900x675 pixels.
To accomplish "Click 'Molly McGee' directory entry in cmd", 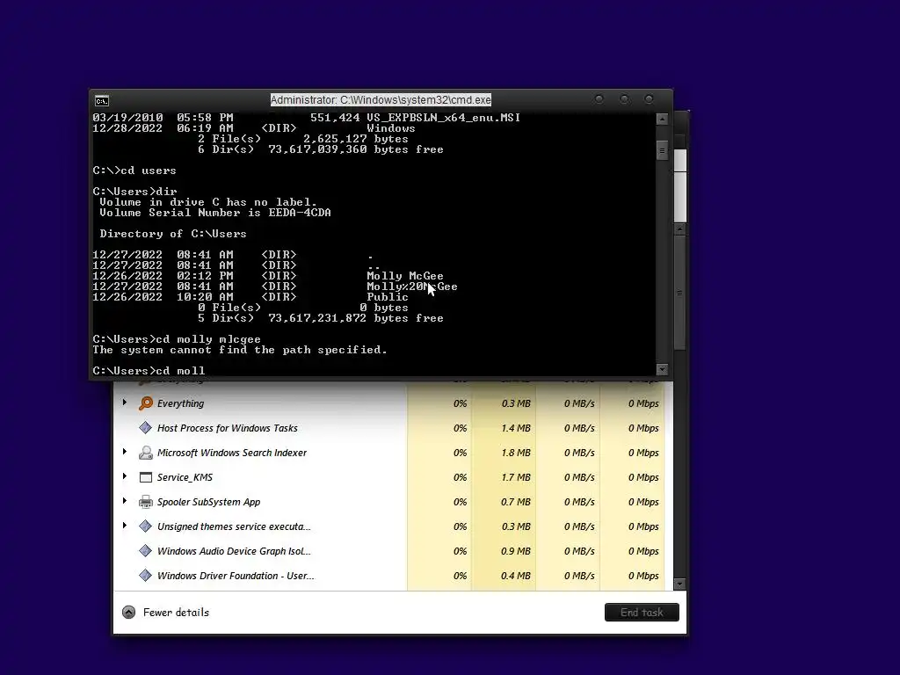I will click(x=405, y=276).
